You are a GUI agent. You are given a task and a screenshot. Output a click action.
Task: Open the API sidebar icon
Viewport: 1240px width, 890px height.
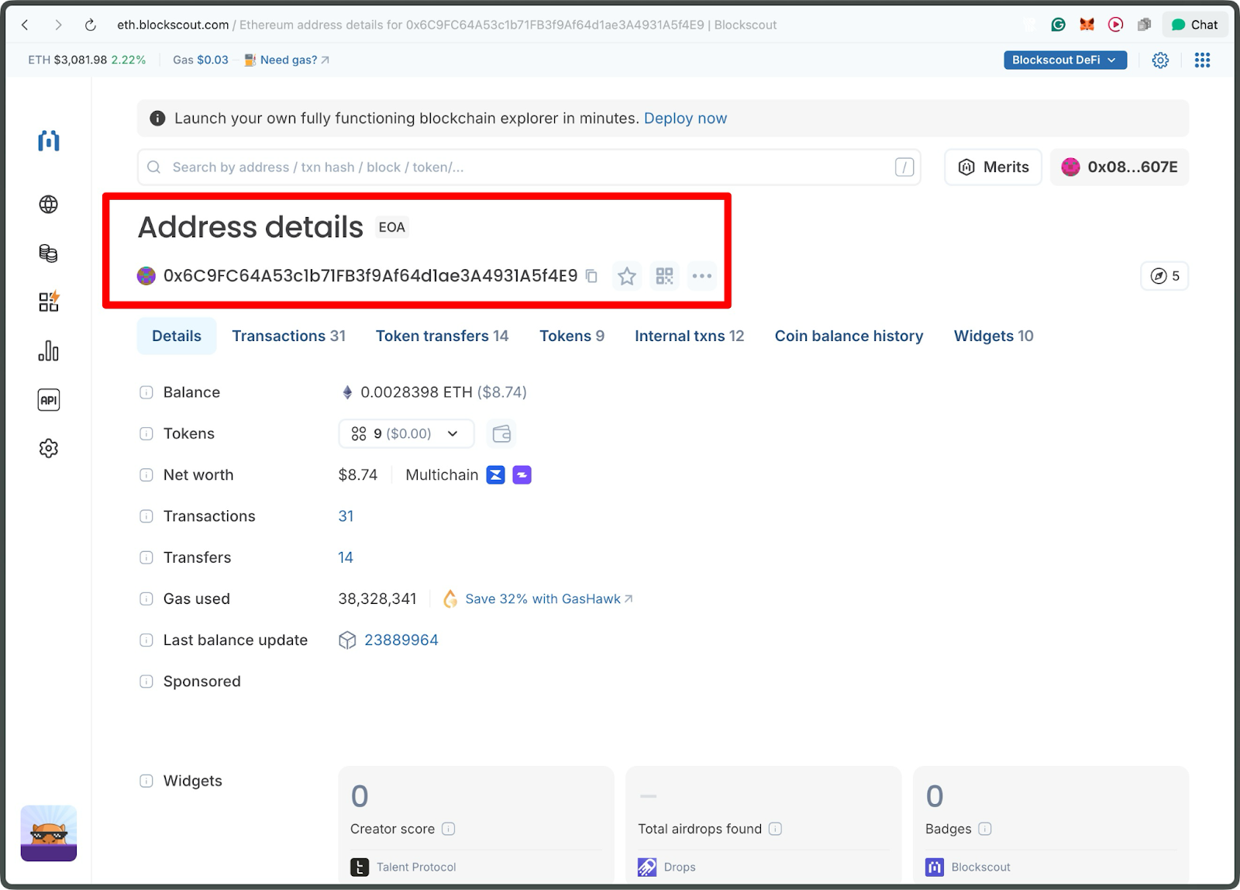(x=48, y=399)
